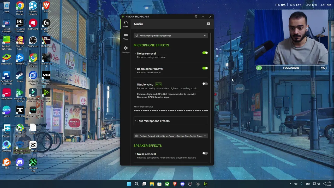Select the Clash of Clans desktop icon
This screenshot has height=188, width=334.
click(x=20, y=43)
